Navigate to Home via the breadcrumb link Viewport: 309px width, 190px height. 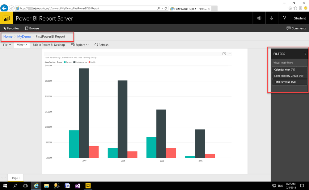8,36
